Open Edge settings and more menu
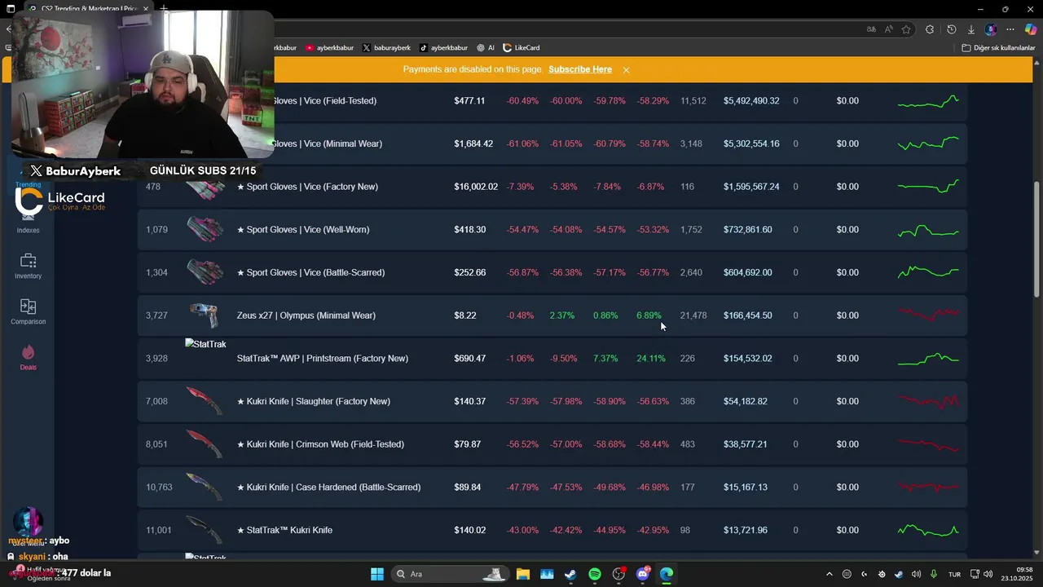The image size is (1043, 587). (x=1010, y=29)
